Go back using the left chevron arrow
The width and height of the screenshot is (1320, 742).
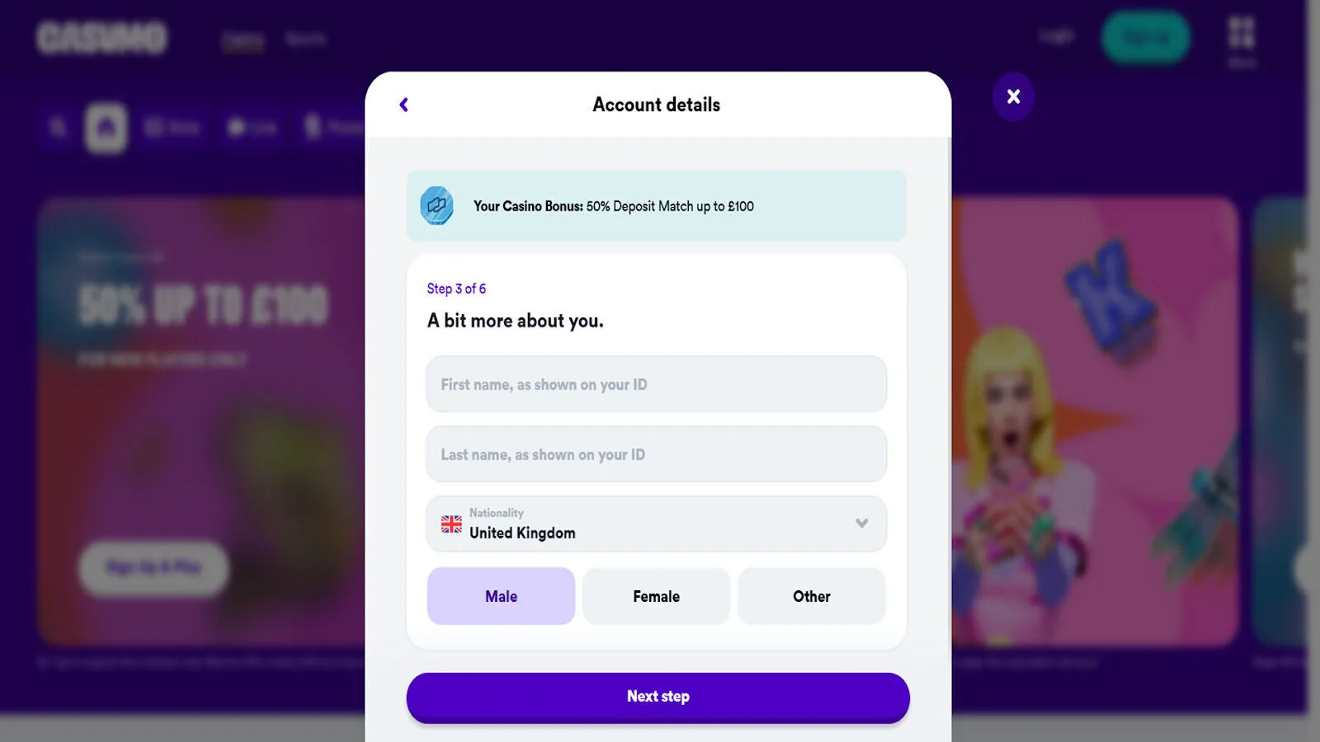403,105
